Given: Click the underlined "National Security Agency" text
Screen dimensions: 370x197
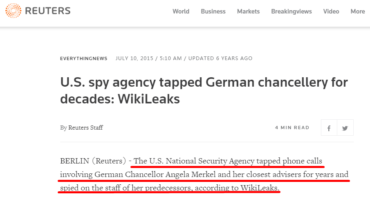Looking at the screenshot, I should (x=211, y=161).
